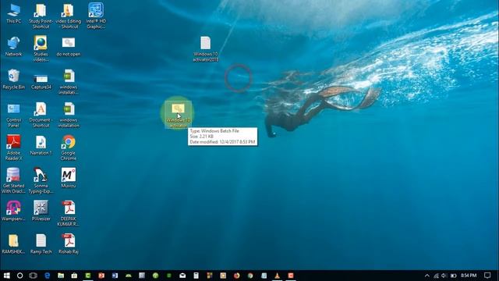Image resolution: width=499 pixels, height=281 pixels.
Task: Select the Studies videos shortcut
Action: pos(41,48)
